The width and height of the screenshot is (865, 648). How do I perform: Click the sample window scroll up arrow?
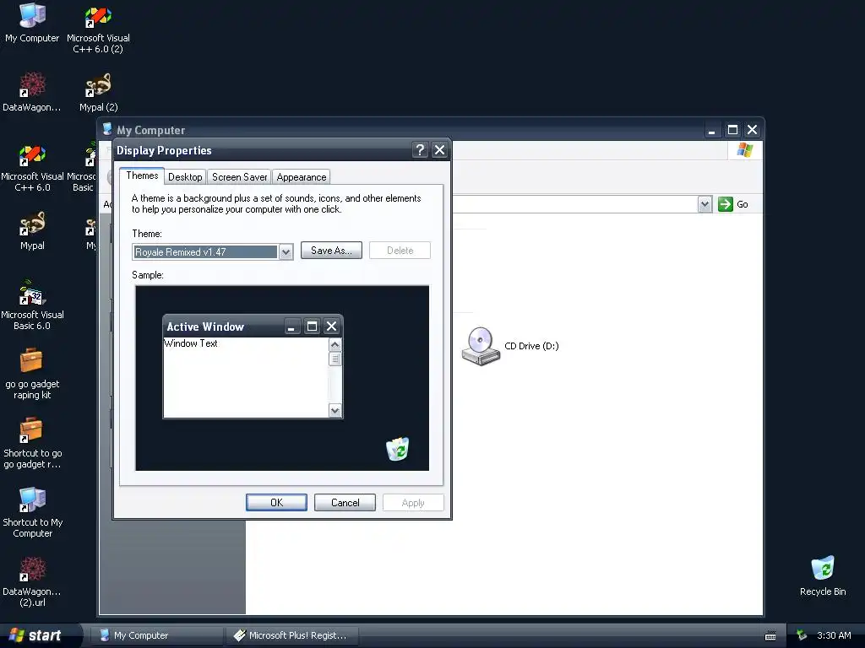coord(335,345)
